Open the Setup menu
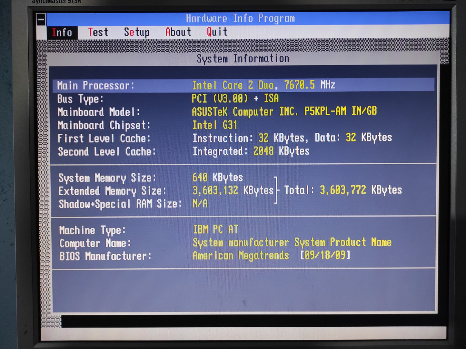Viewport: 466px width, 349px height. 137,32
